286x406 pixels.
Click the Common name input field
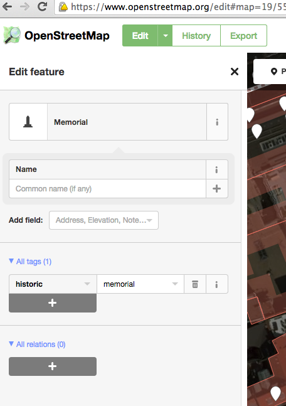tap(107, 189)
